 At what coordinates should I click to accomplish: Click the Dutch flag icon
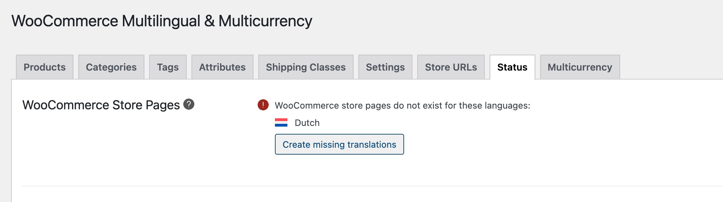click(281, 122)
